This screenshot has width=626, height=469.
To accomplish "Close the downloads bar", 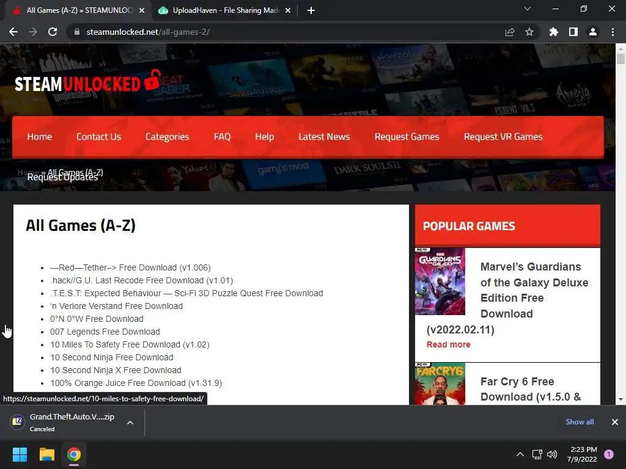I will pyautogui.click(x=615, y=422).
